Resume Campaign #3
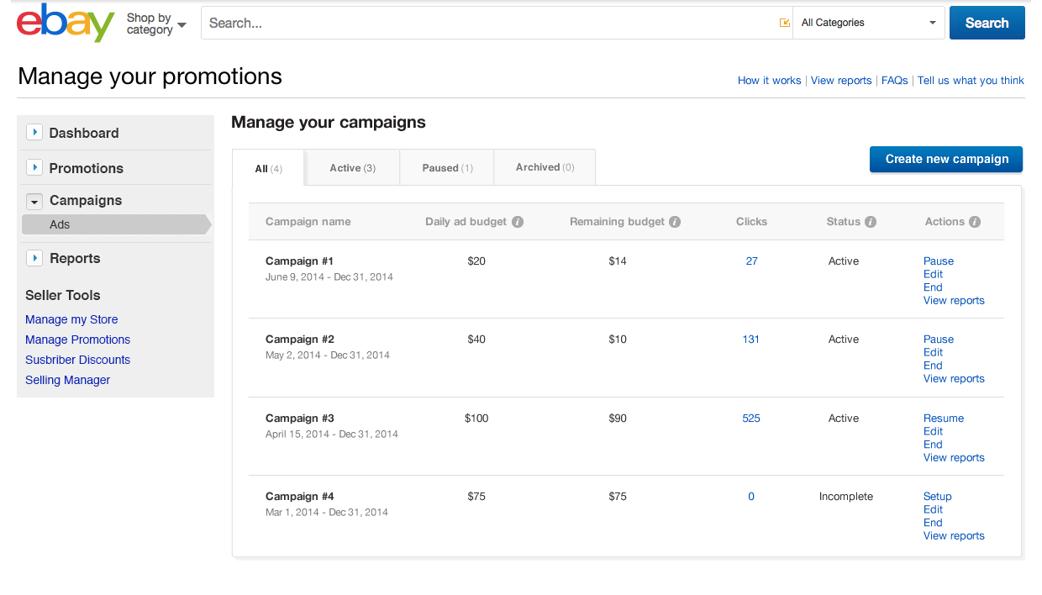This screenshot has width=1042, height=595. 943,419
